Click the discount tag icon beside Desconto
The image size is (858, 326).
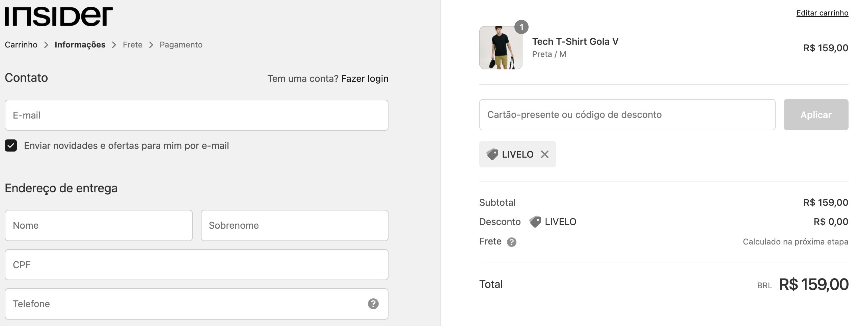535,222
